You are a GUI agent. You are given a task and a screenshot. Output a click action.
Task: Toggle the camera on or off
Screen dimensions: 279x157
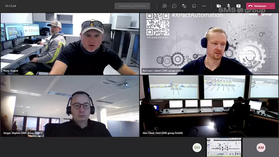pos(219,6)
